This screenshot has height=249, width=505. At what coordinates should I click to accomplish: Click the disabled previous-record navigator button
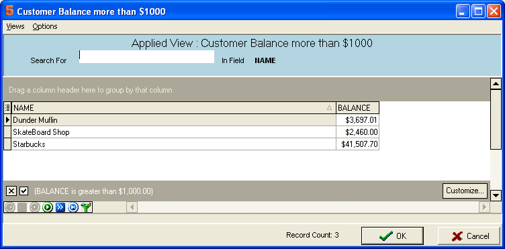[34, 207]
